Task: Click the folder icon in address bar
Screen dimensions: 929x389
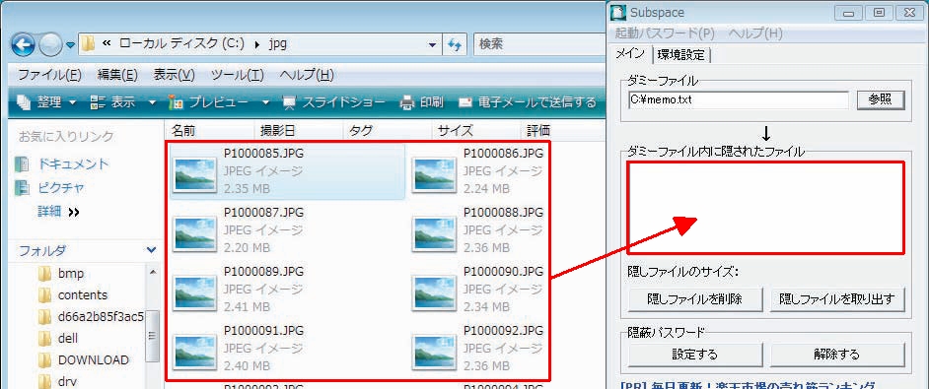Action: tap(89, 43)
